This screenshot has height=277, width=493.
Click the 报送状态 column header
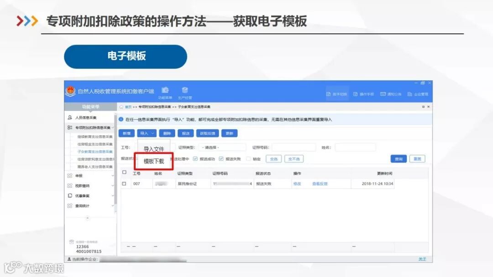tap(263, 174)
